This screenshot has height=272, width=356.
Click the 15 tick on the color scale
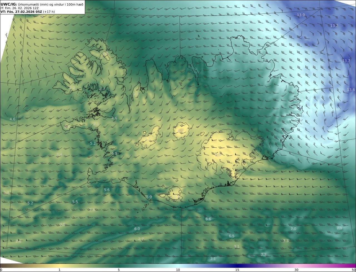237,270
